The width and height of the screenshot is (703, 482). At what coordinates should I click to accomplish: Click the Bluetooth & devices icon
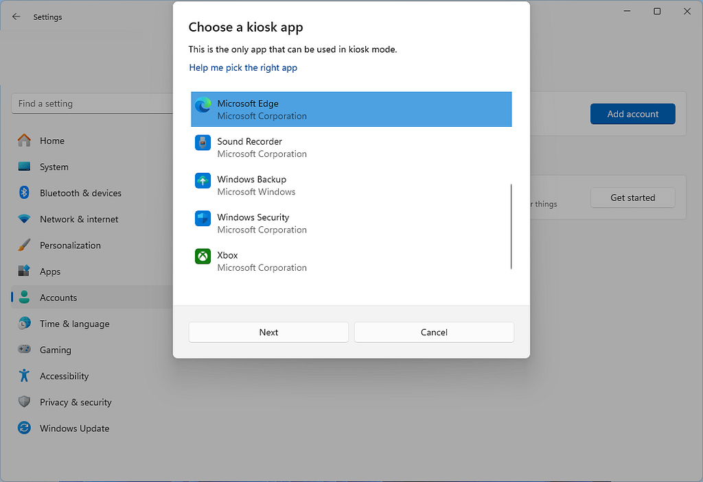click(23, 193)
